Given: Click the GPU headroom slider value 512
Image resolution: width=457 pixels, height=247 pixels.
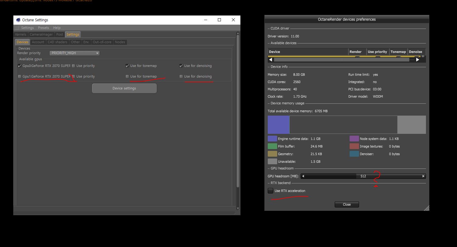Looking at the screenshot, I should tap(363, 176).
